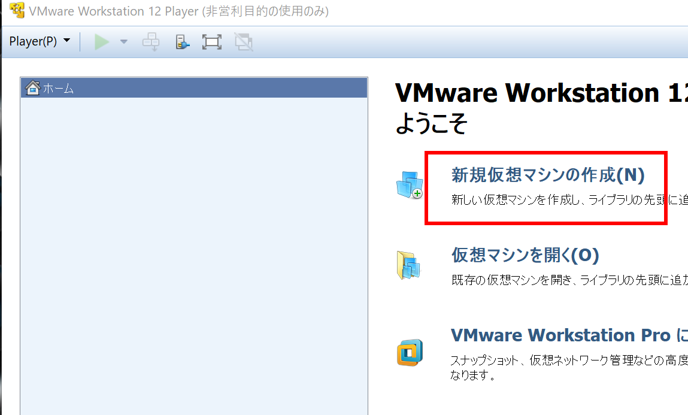Click the green power on play button

102,42
